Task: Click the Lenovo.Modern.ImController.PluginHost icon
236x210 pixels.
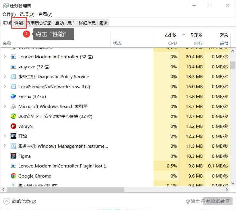Action: click(x=13, y=166)
